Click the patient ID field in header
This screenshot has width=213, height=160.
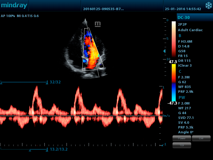click(x=103, y=9)
